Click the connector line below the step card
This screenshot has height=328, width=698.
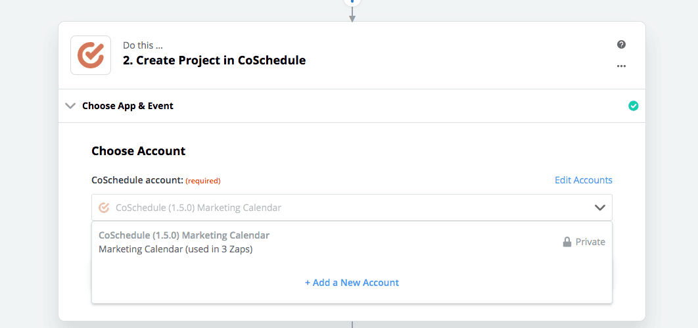[352, 325]
